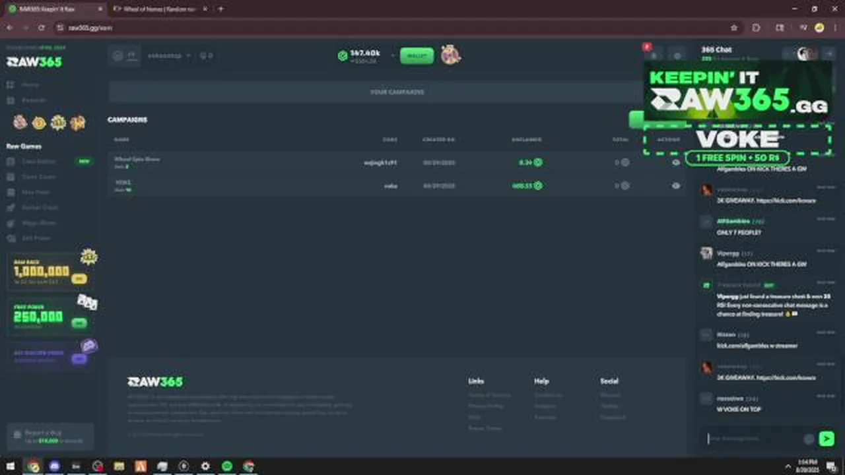Open the kick.com link in lower 3K GIVEAWAY message

786,378
